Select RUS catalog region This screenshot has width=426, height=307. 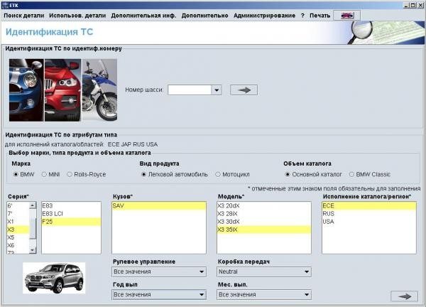coord(369,214)
